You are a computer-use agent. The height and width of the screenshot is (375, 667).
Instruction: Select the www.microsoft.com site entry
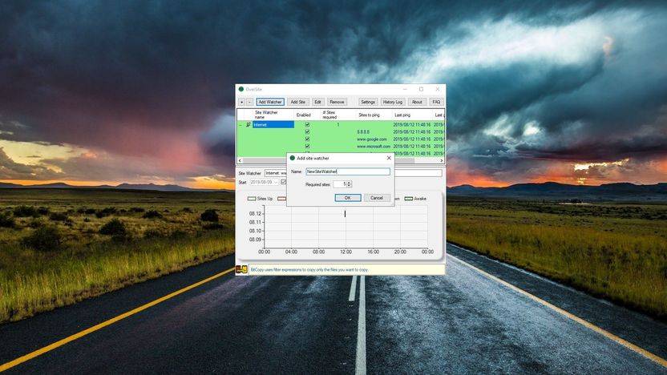coord(373,147)
